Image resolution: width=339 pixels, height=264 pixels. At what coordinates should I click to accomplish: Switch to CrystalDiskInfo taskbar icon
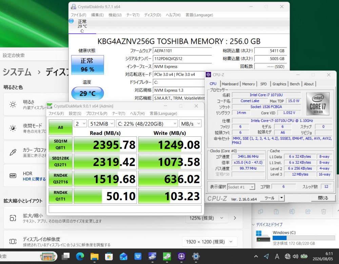(x=153, y=257)
